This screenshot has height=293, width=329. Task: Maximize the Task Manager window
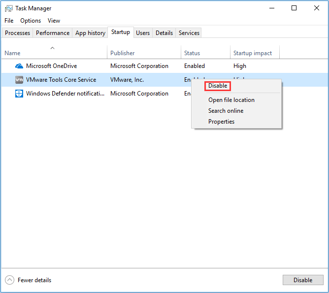[294, 8]
